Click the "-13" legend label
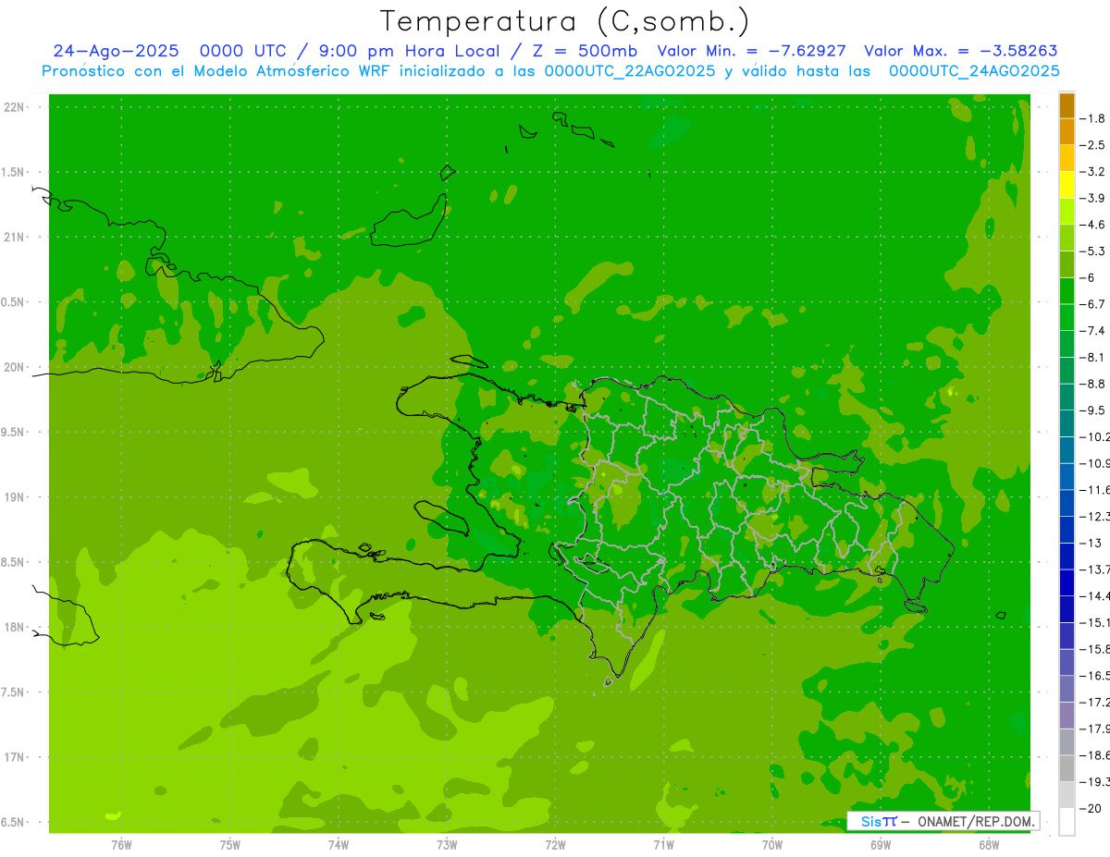Viewport: 1110px width, 857px height. (1091, 543)
